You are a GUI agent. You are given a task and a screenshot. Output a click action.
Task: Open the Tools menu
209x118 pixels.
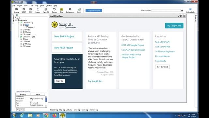pyautogui.click(x=42, y=6)
